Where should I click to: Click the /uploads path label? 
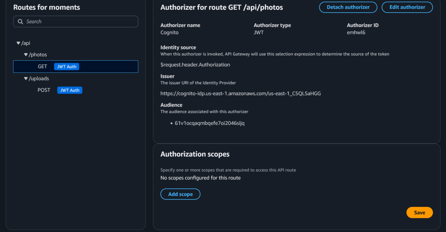[39, 79]
